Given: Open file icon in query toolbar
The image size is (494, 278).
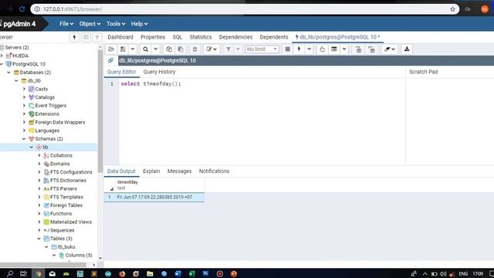Looking at the screenshot, I should point(111,49).
